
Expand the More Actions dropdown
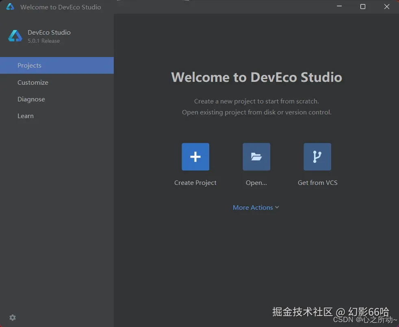(256, 207)
